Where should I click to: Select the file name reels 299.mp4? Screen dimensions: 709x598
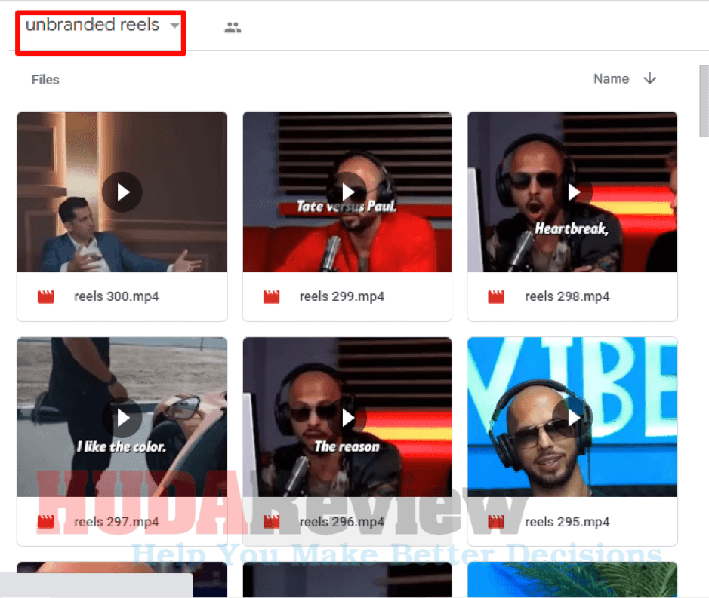pos(342,297)
